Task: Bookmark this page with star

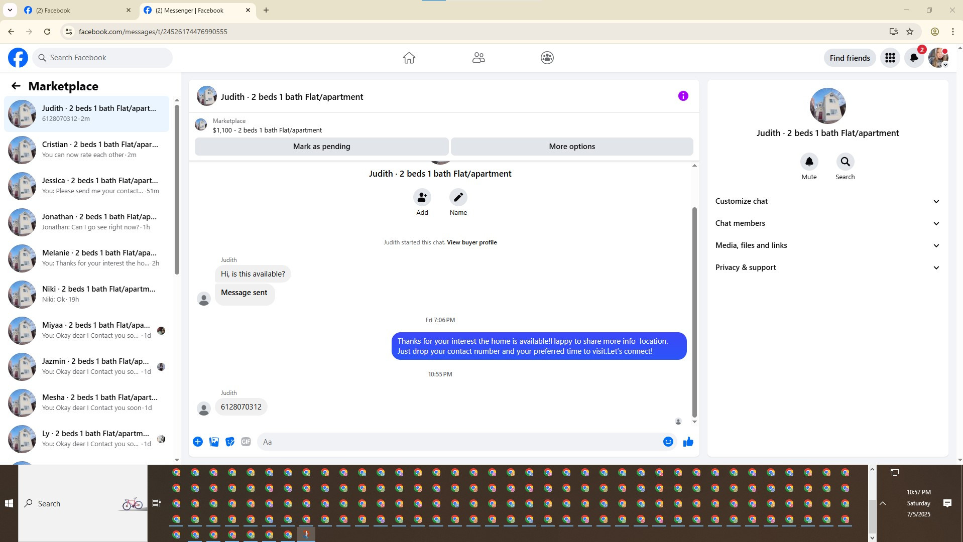Action: point(910,32)
